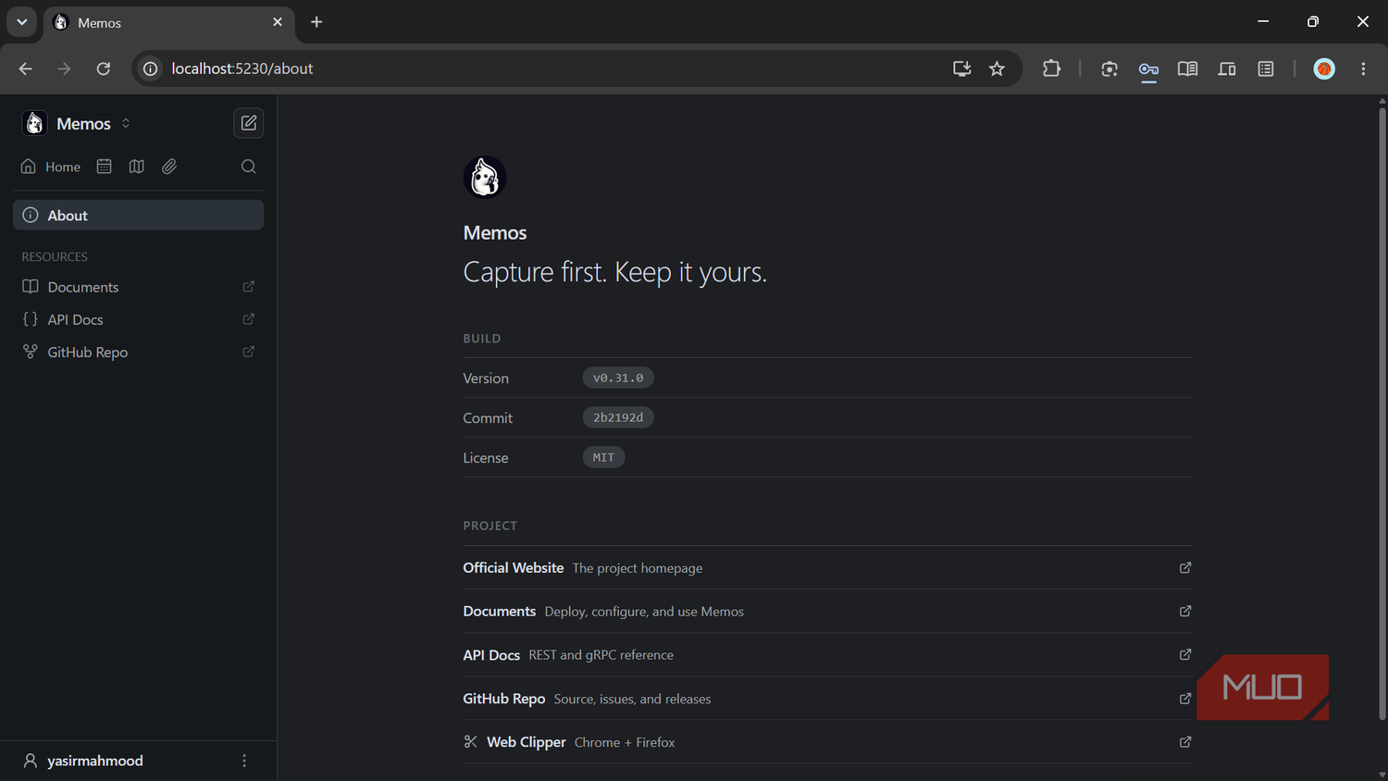Click the large Memos mascot logo
Viewport: 1388px width, 781px height.
[485, 177]
